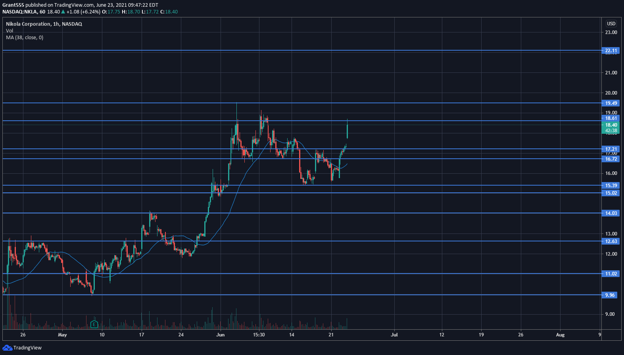The width and height of the screenshot is (624, 355).
Task: Click the countdown timer 42:38 label
Action: pos(611,131)
